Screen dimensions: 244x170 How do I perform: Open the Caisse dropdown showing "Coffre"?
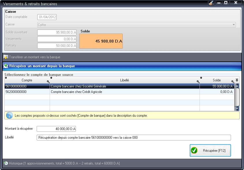(236, 25)
